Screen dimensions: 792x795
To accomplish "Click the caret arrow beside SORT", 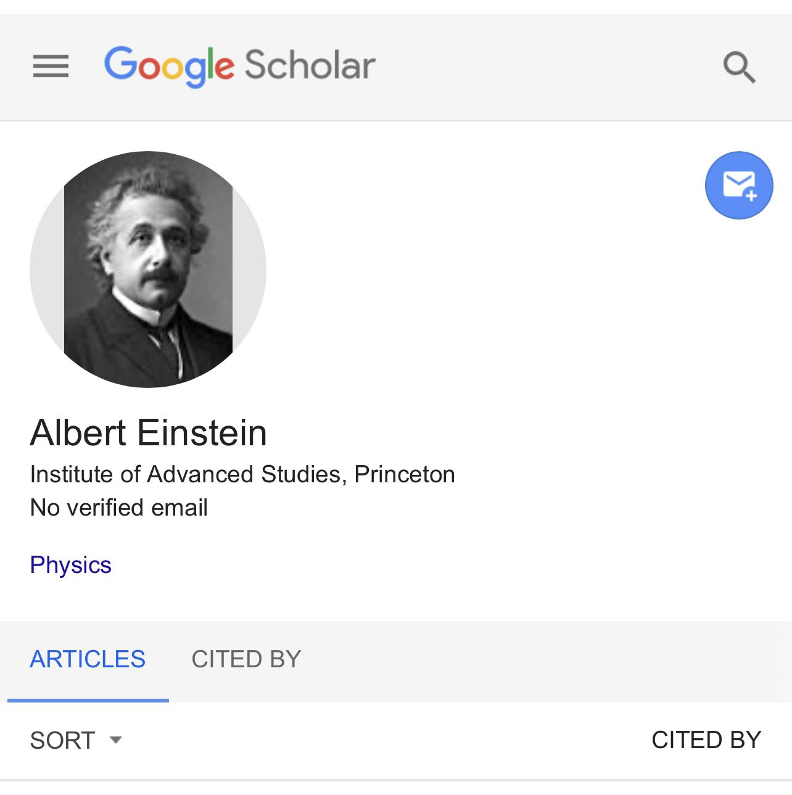I will (115, 739).
